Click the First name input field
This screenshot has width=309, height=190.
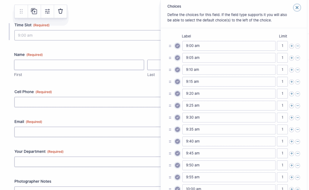tap(79, 65)
